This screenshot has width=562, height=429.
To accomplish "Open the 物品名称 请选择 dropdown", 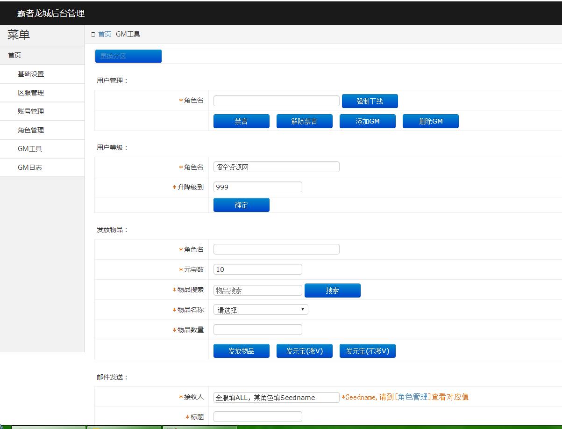I will tap(261, 310).
